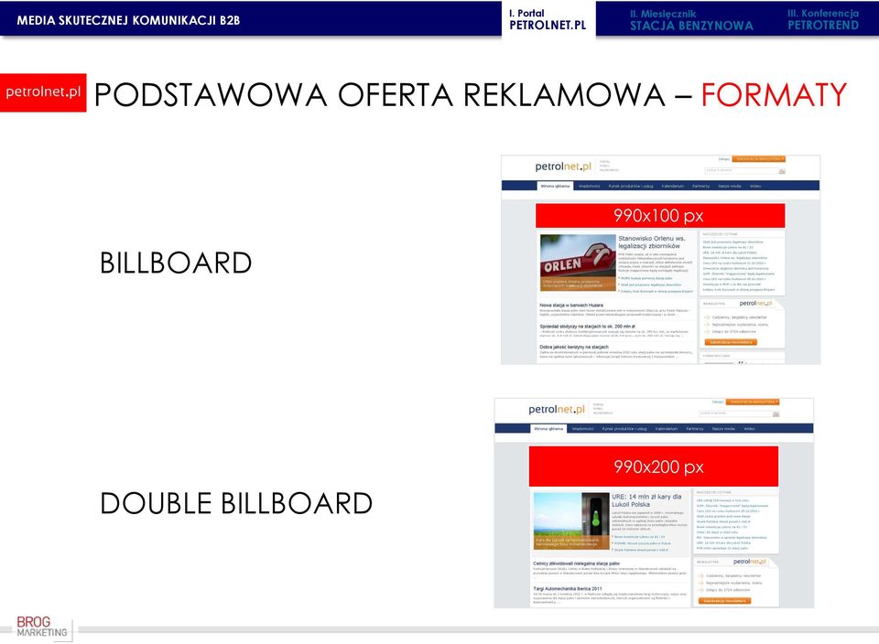This screenshot has height=644, width=879.
Task: Click Kalendarium menu item in 990x200 mockup
Action: [x=666, y=428]
